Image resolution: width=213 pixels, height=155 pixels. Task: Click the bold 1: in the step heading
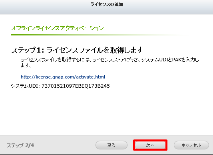point(40,50)
